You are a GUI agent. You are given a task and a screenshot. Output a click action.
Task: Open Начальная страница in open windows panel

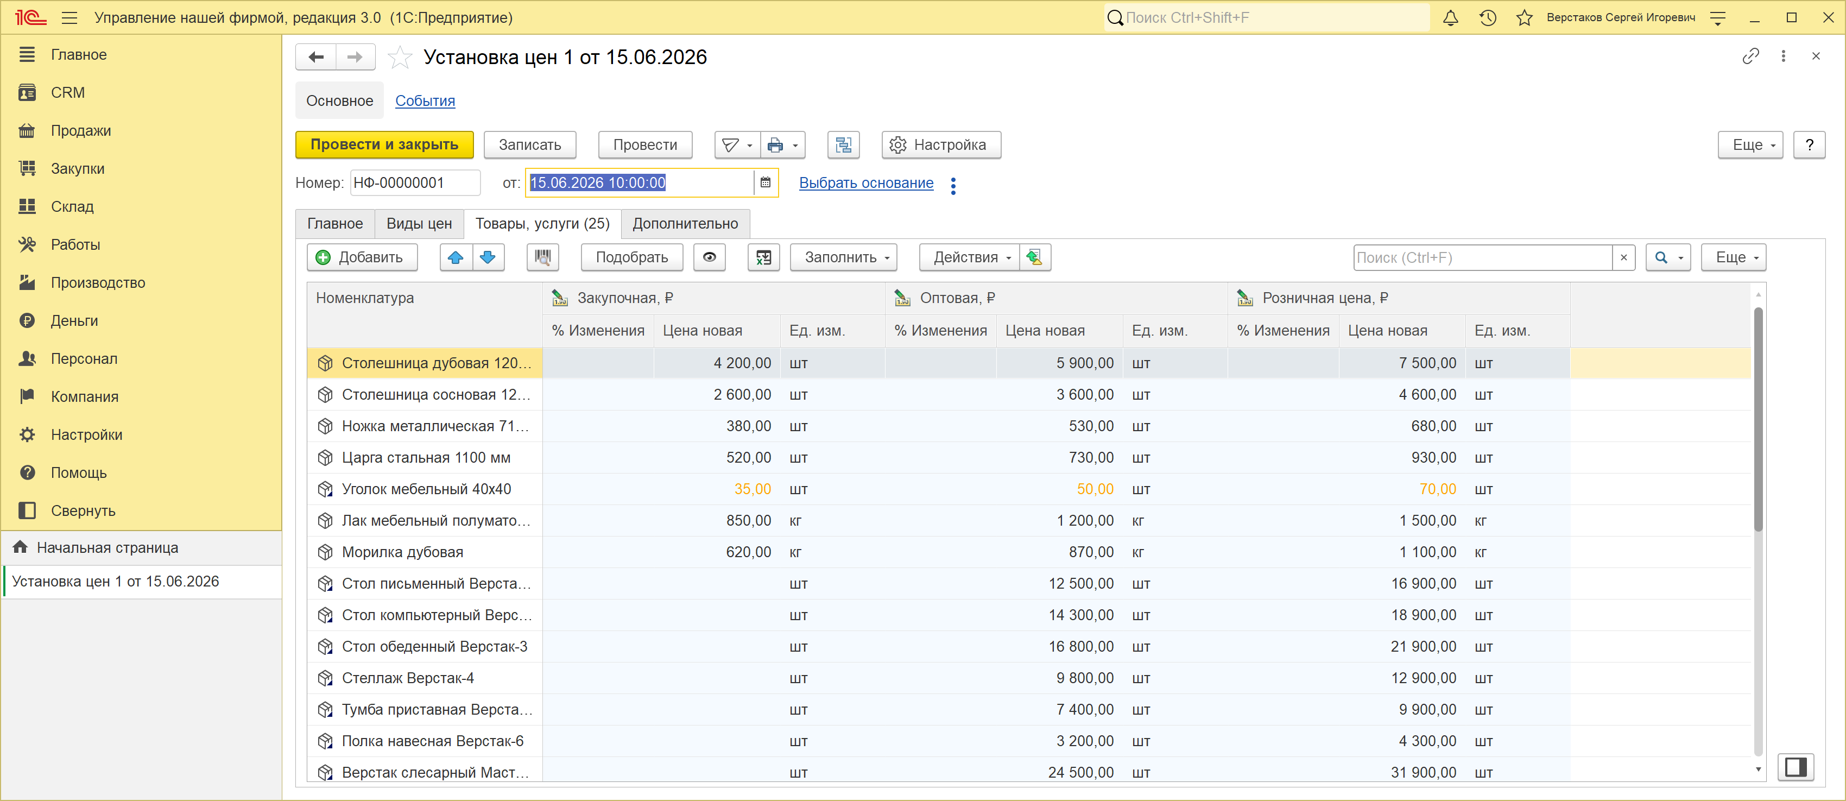point(142,548)
